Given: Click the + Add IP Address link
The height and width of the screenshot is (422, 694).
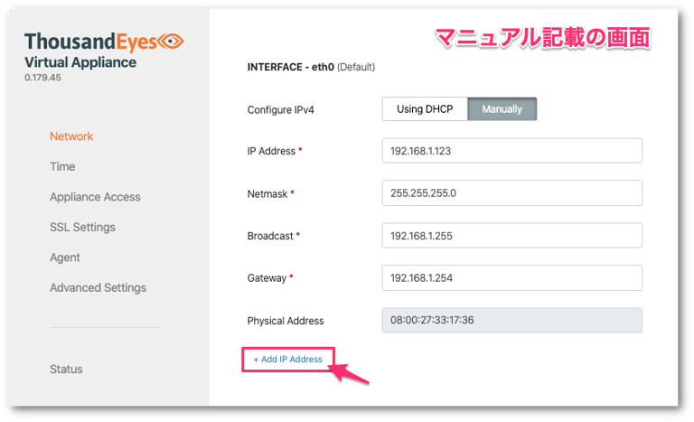Looking at the screenshot, I should click(287, 359).
